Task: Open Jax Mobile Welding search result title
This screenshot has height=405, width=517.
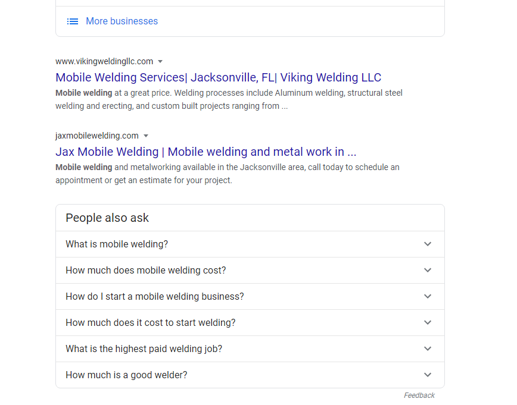Action: pos(205,152)
